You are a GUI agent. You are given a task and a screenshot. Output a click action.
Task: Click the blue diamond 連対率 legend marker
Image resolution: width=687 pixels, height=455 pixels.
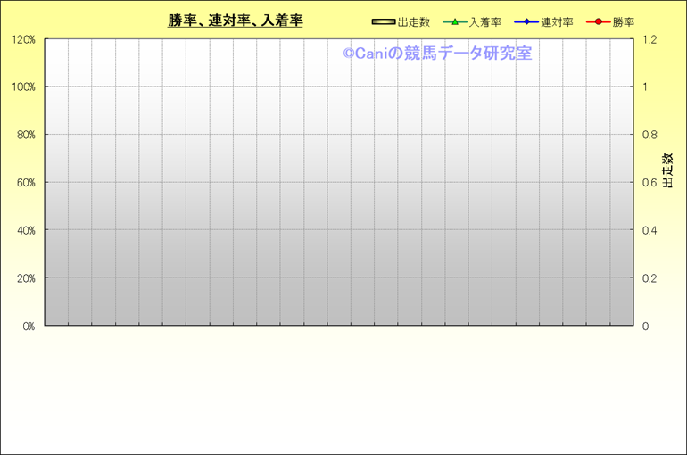(526, 22)
